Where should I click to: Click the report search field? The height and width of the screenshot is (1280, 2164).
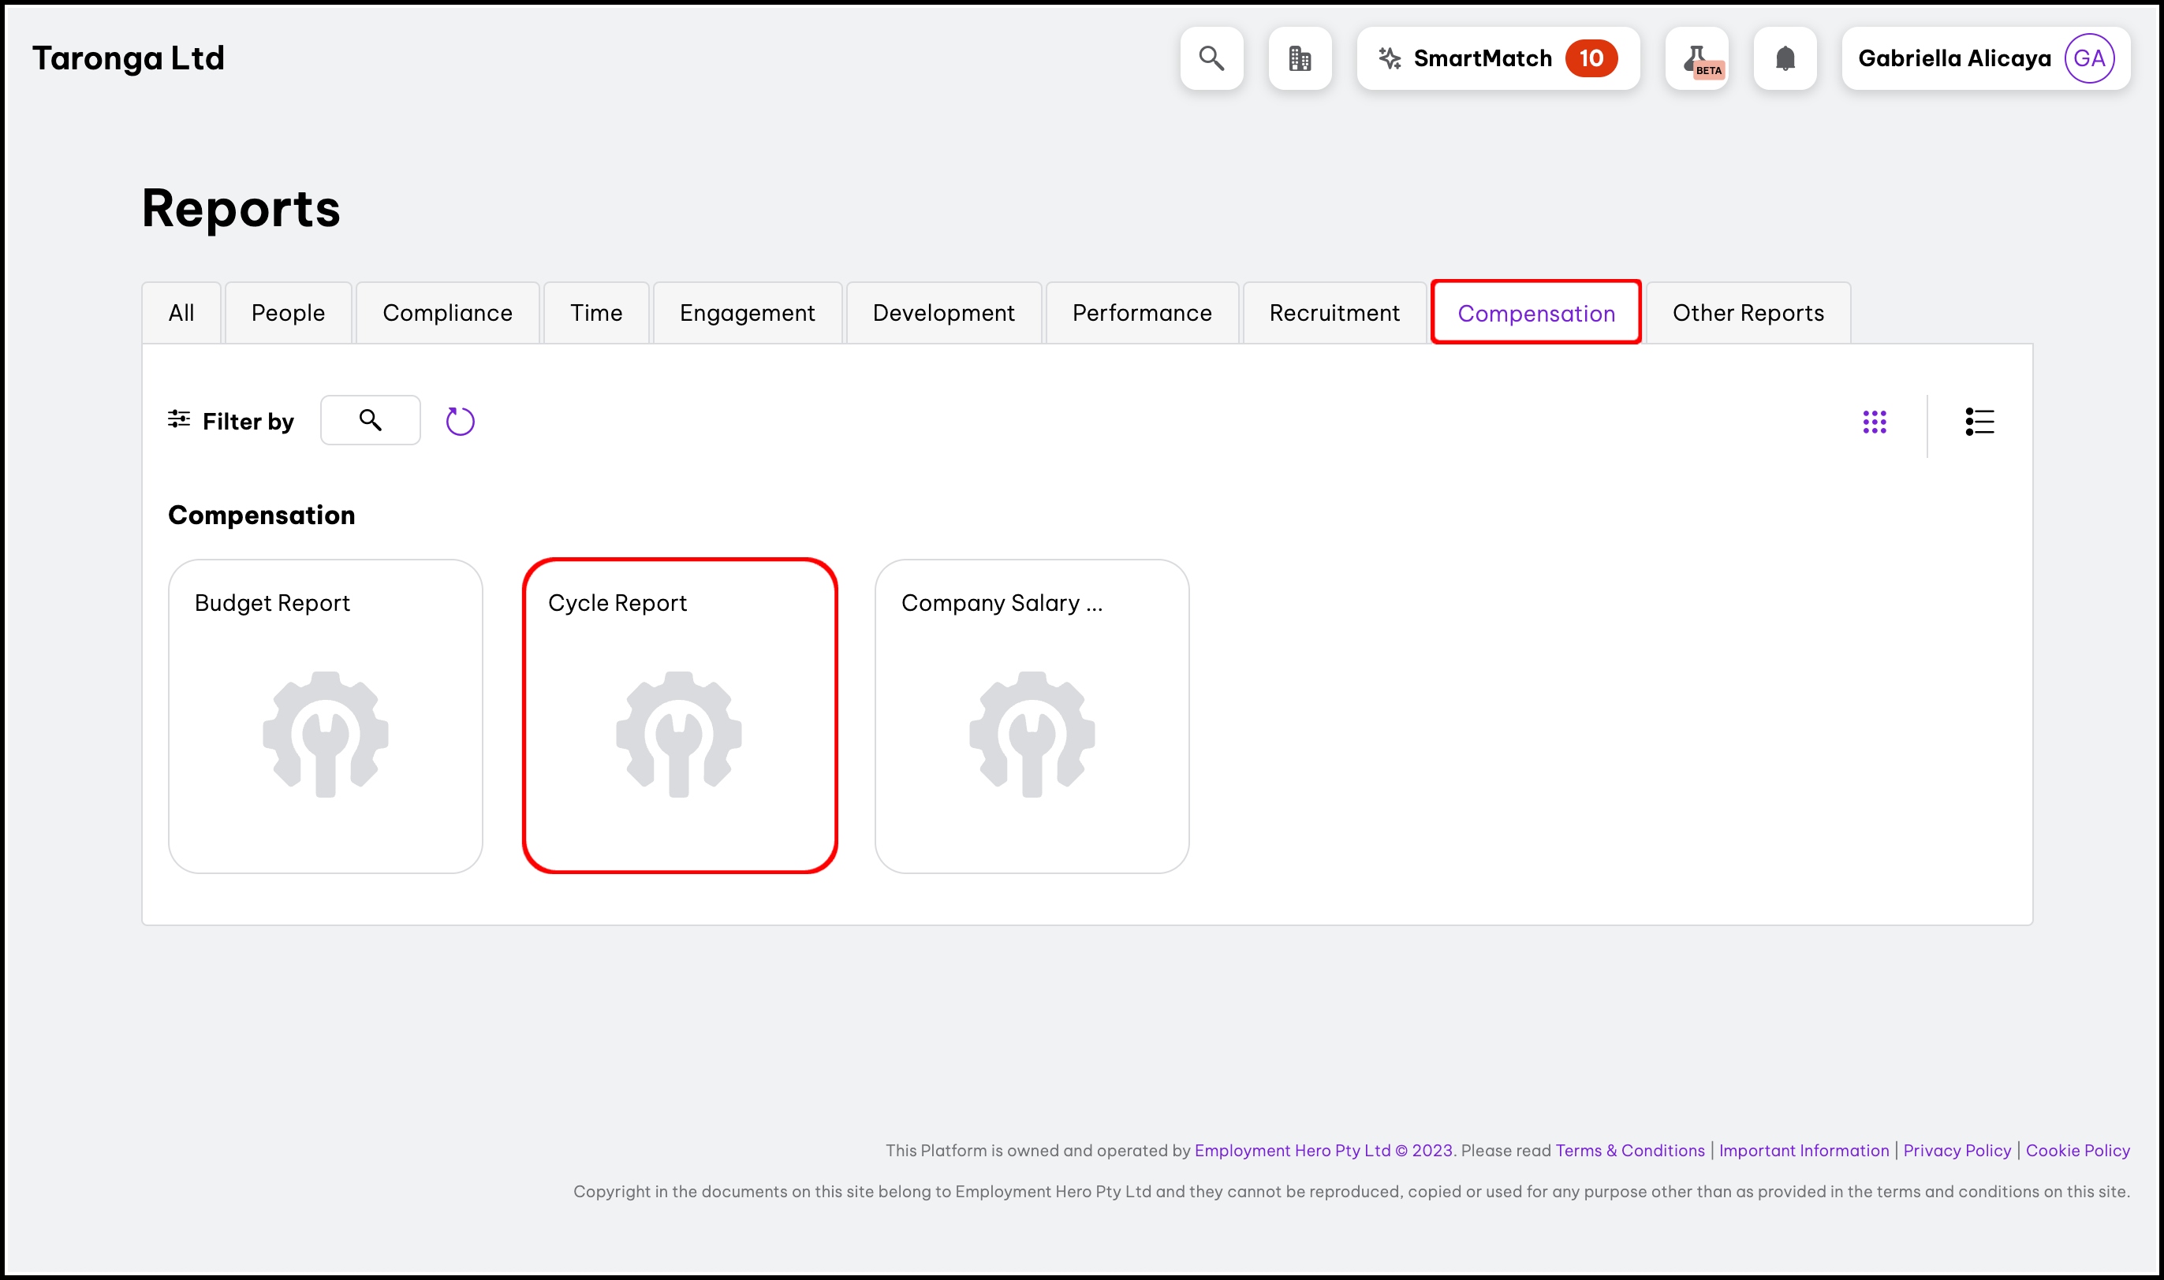click(370, 420)
